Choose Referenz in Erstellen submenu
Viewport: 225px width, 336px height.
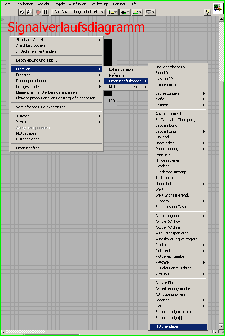tap(126, 75)
